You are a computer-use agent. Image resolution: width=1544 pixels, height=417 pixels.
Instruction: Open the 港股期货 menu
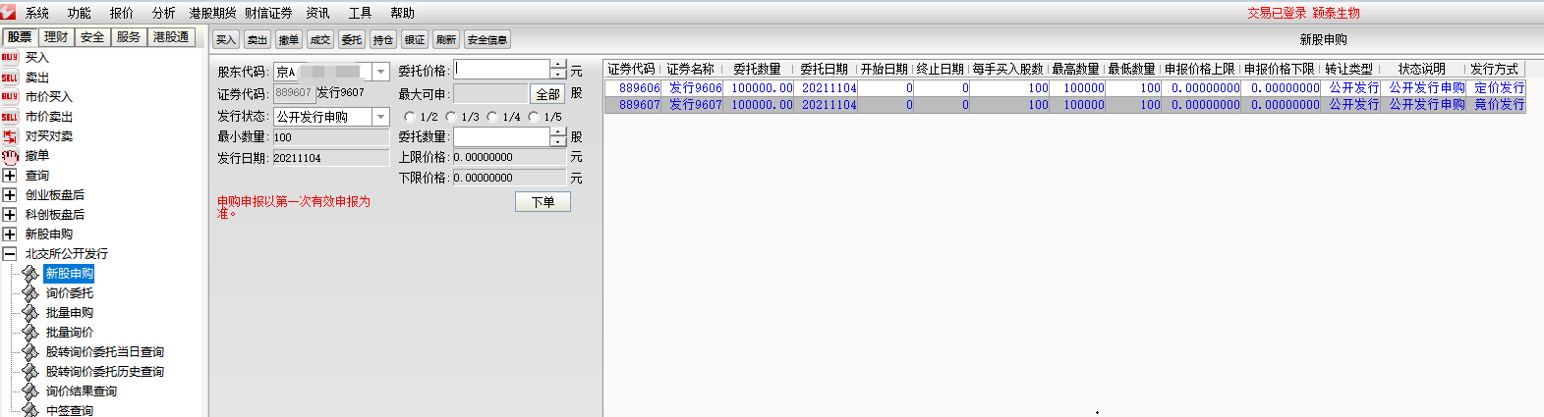tap(212, 13)
